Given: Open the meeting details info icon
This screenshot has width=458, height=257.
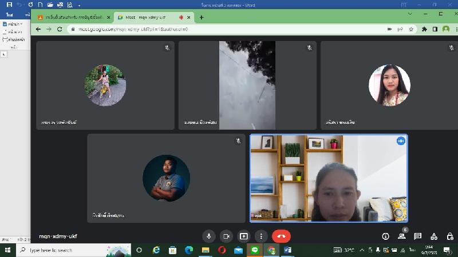Looking at the screenshot, I should click(385, 236).
